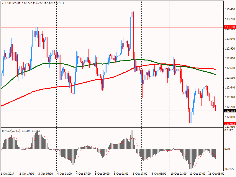This screenshot has height=177, width=236.
Task: Click the 3 Oct 09:00 time label
Action: [46, 174]
